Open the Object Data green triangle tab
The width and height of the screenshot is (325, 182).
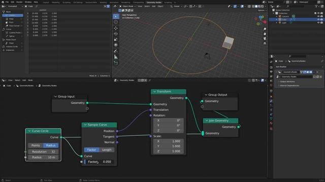click(x=271, y=119)
